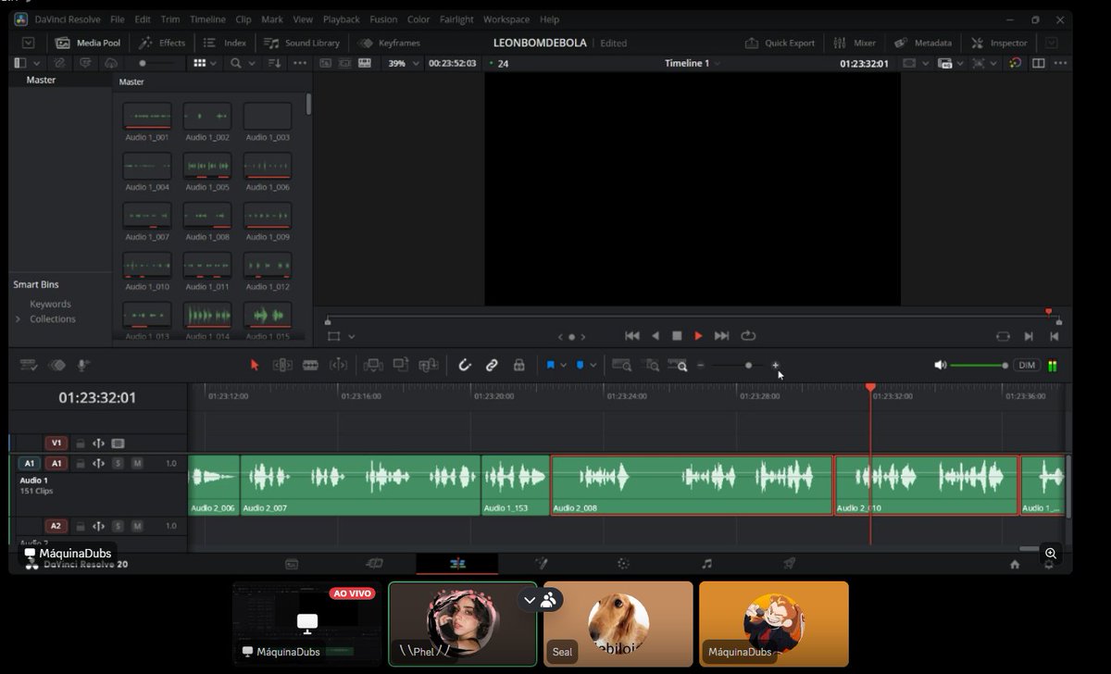Open the flag color dropdown arrow

click(x=563, y=366)
